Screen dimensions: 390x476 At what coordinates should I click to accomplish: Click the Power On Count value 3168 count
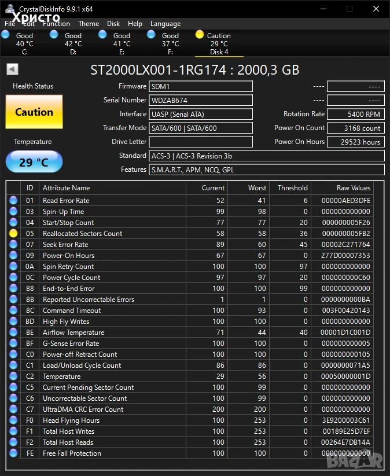pos(356,128)
